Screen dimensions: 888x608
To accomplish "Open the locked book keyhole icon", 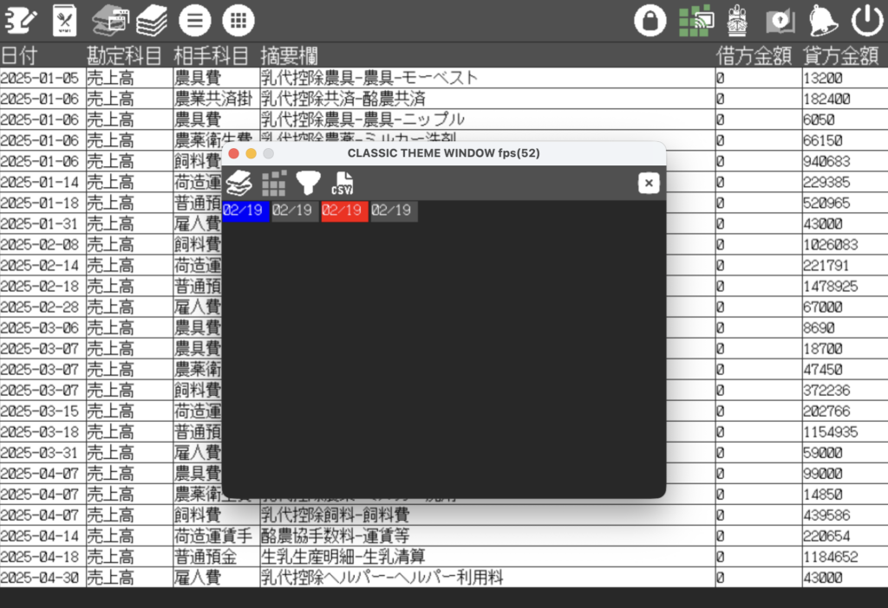I will coord(780,20).
